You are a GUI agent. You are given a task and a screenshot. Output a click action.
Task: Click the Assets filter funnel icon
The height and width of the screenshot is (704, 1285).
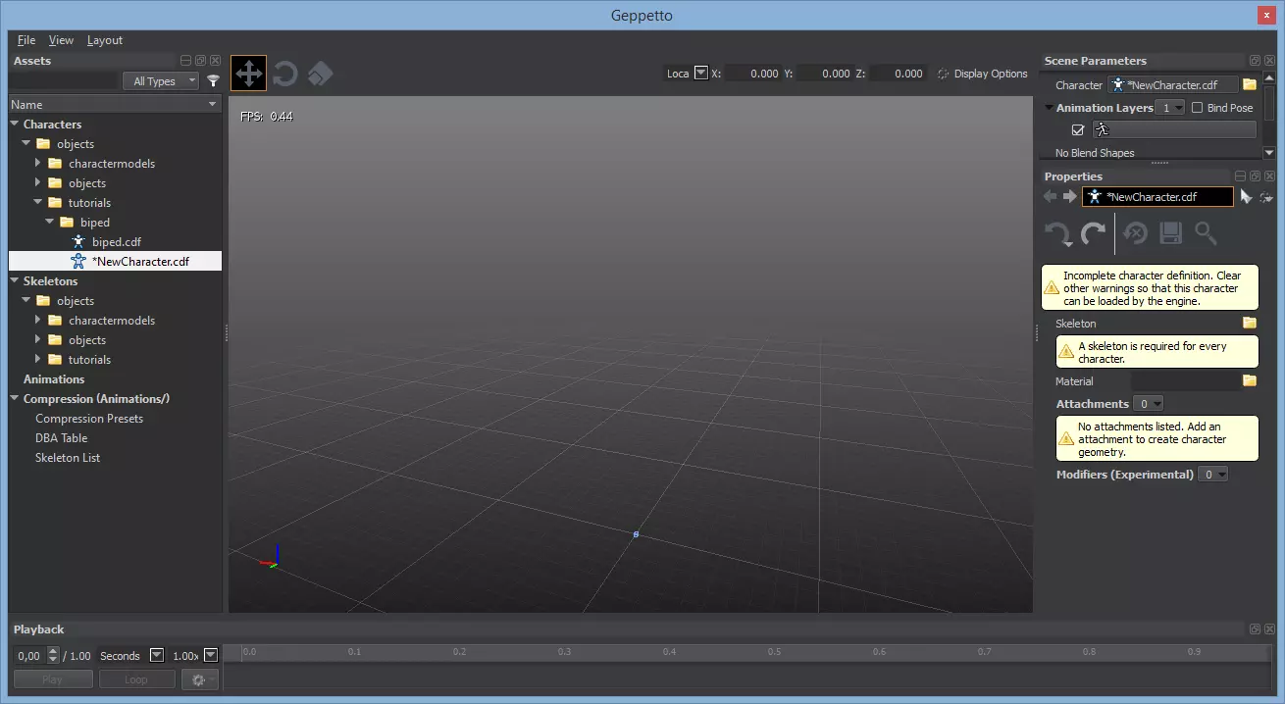213,81
